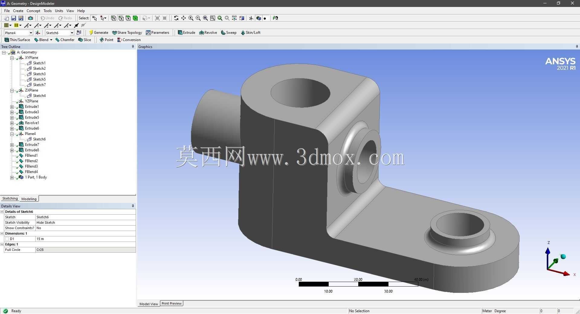
Task: Open the File menu
Action: (x=7, y=11)
